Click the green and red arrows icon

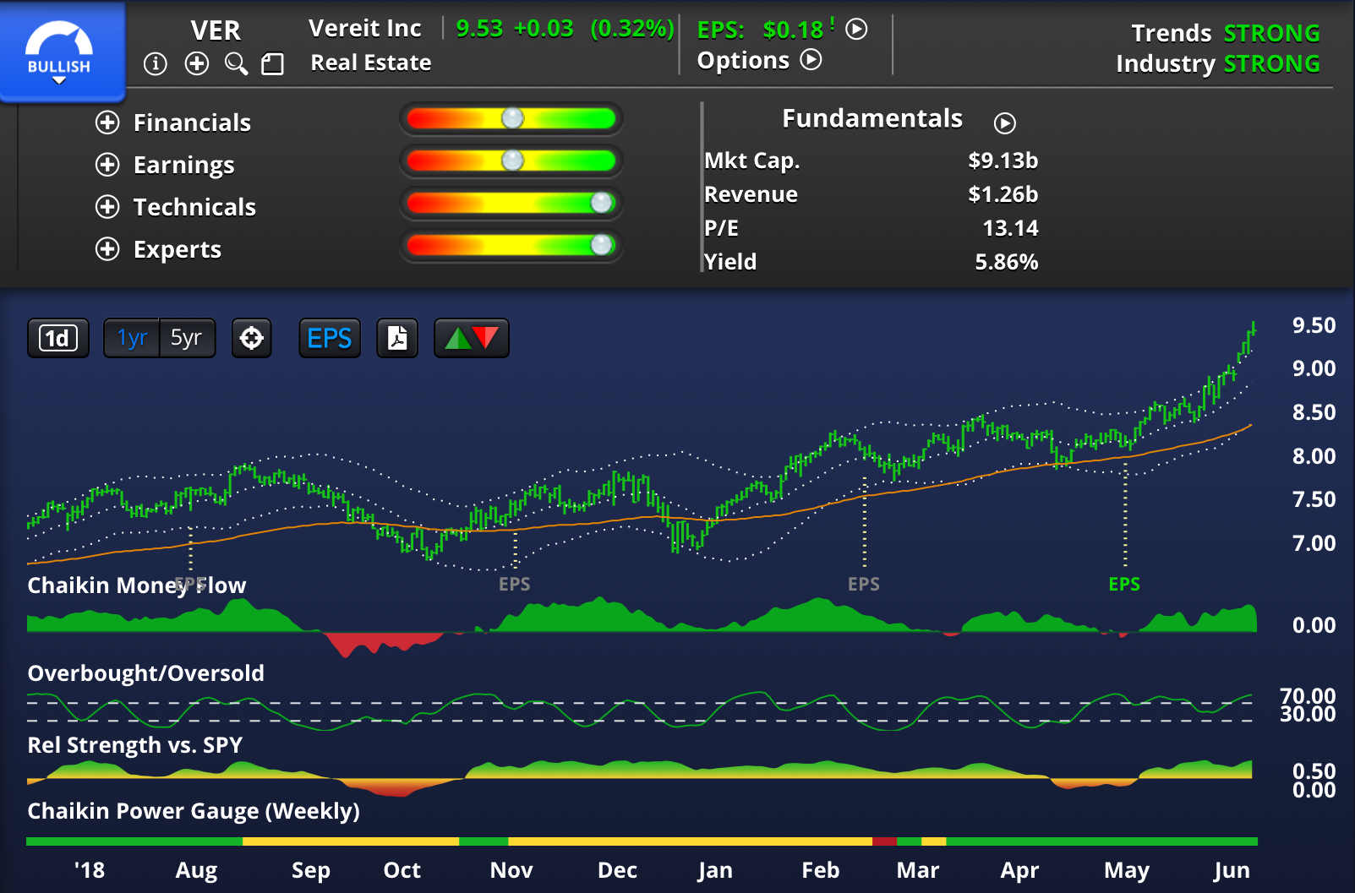(471, 339)
